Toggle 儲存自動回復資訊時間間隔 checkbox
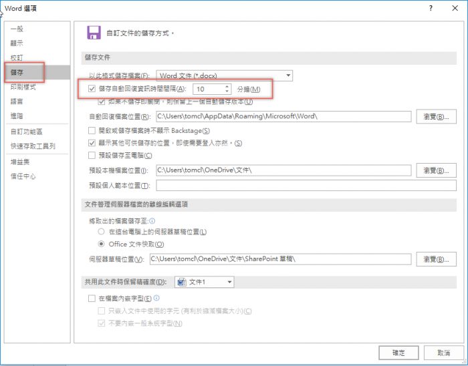Screen dimensions: 468x366 pos(92,89)
